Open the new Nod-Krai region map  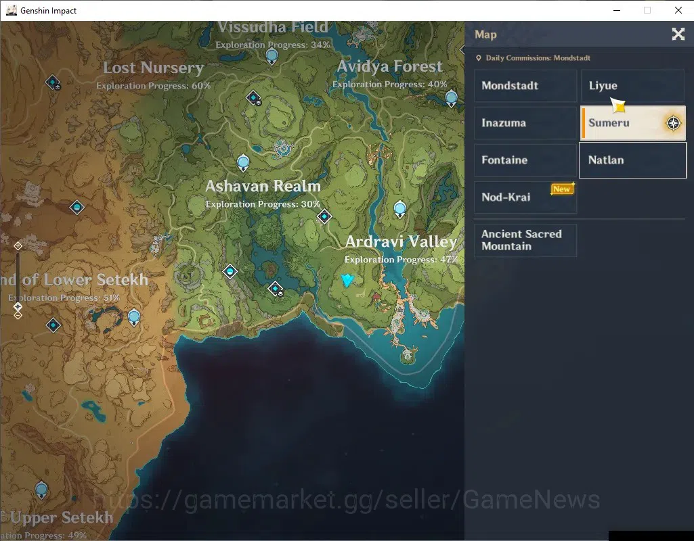click(x=525, y=197)
